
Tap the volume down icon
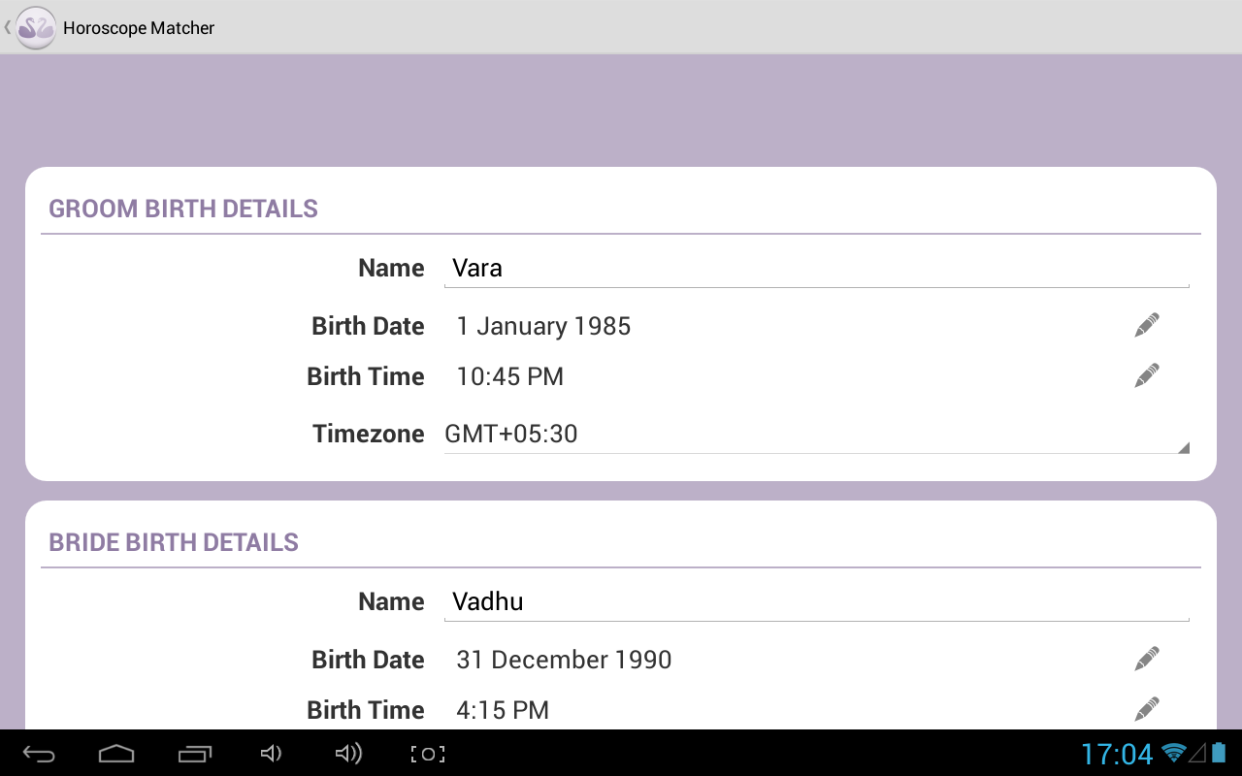[272, 754]
